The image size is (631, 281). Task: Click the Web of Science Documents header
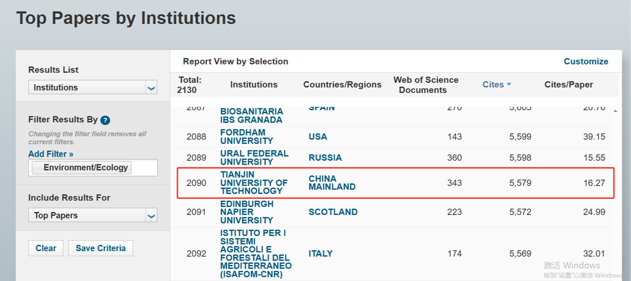click(426, 85)
